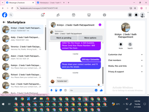149x112 pixels.
Task: Open a new browser tab
Action: (69, 3)
